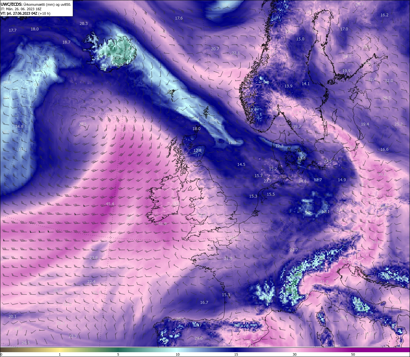Click the 'VT: þri. 27.06.2023 04Z (+10 h)' line
The image size is (410, 357).
[x=25, y=13]
